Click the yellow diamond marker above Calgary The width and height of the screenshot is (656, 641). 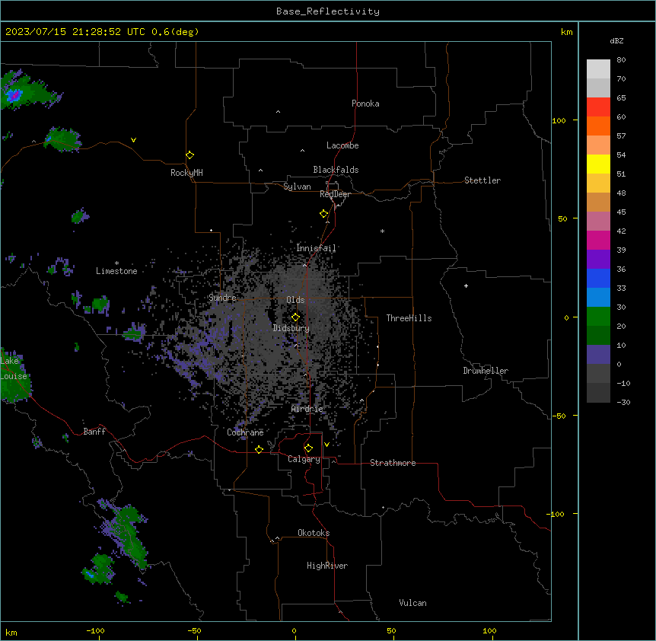pyautogui.click(x=308, y=448)
